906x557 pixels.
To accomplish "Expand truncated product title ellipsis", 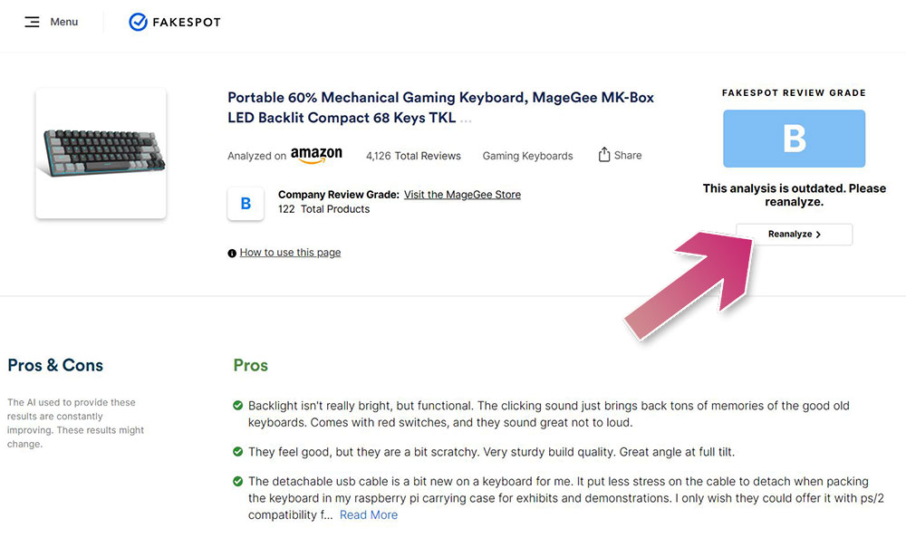I will point(466,119).
